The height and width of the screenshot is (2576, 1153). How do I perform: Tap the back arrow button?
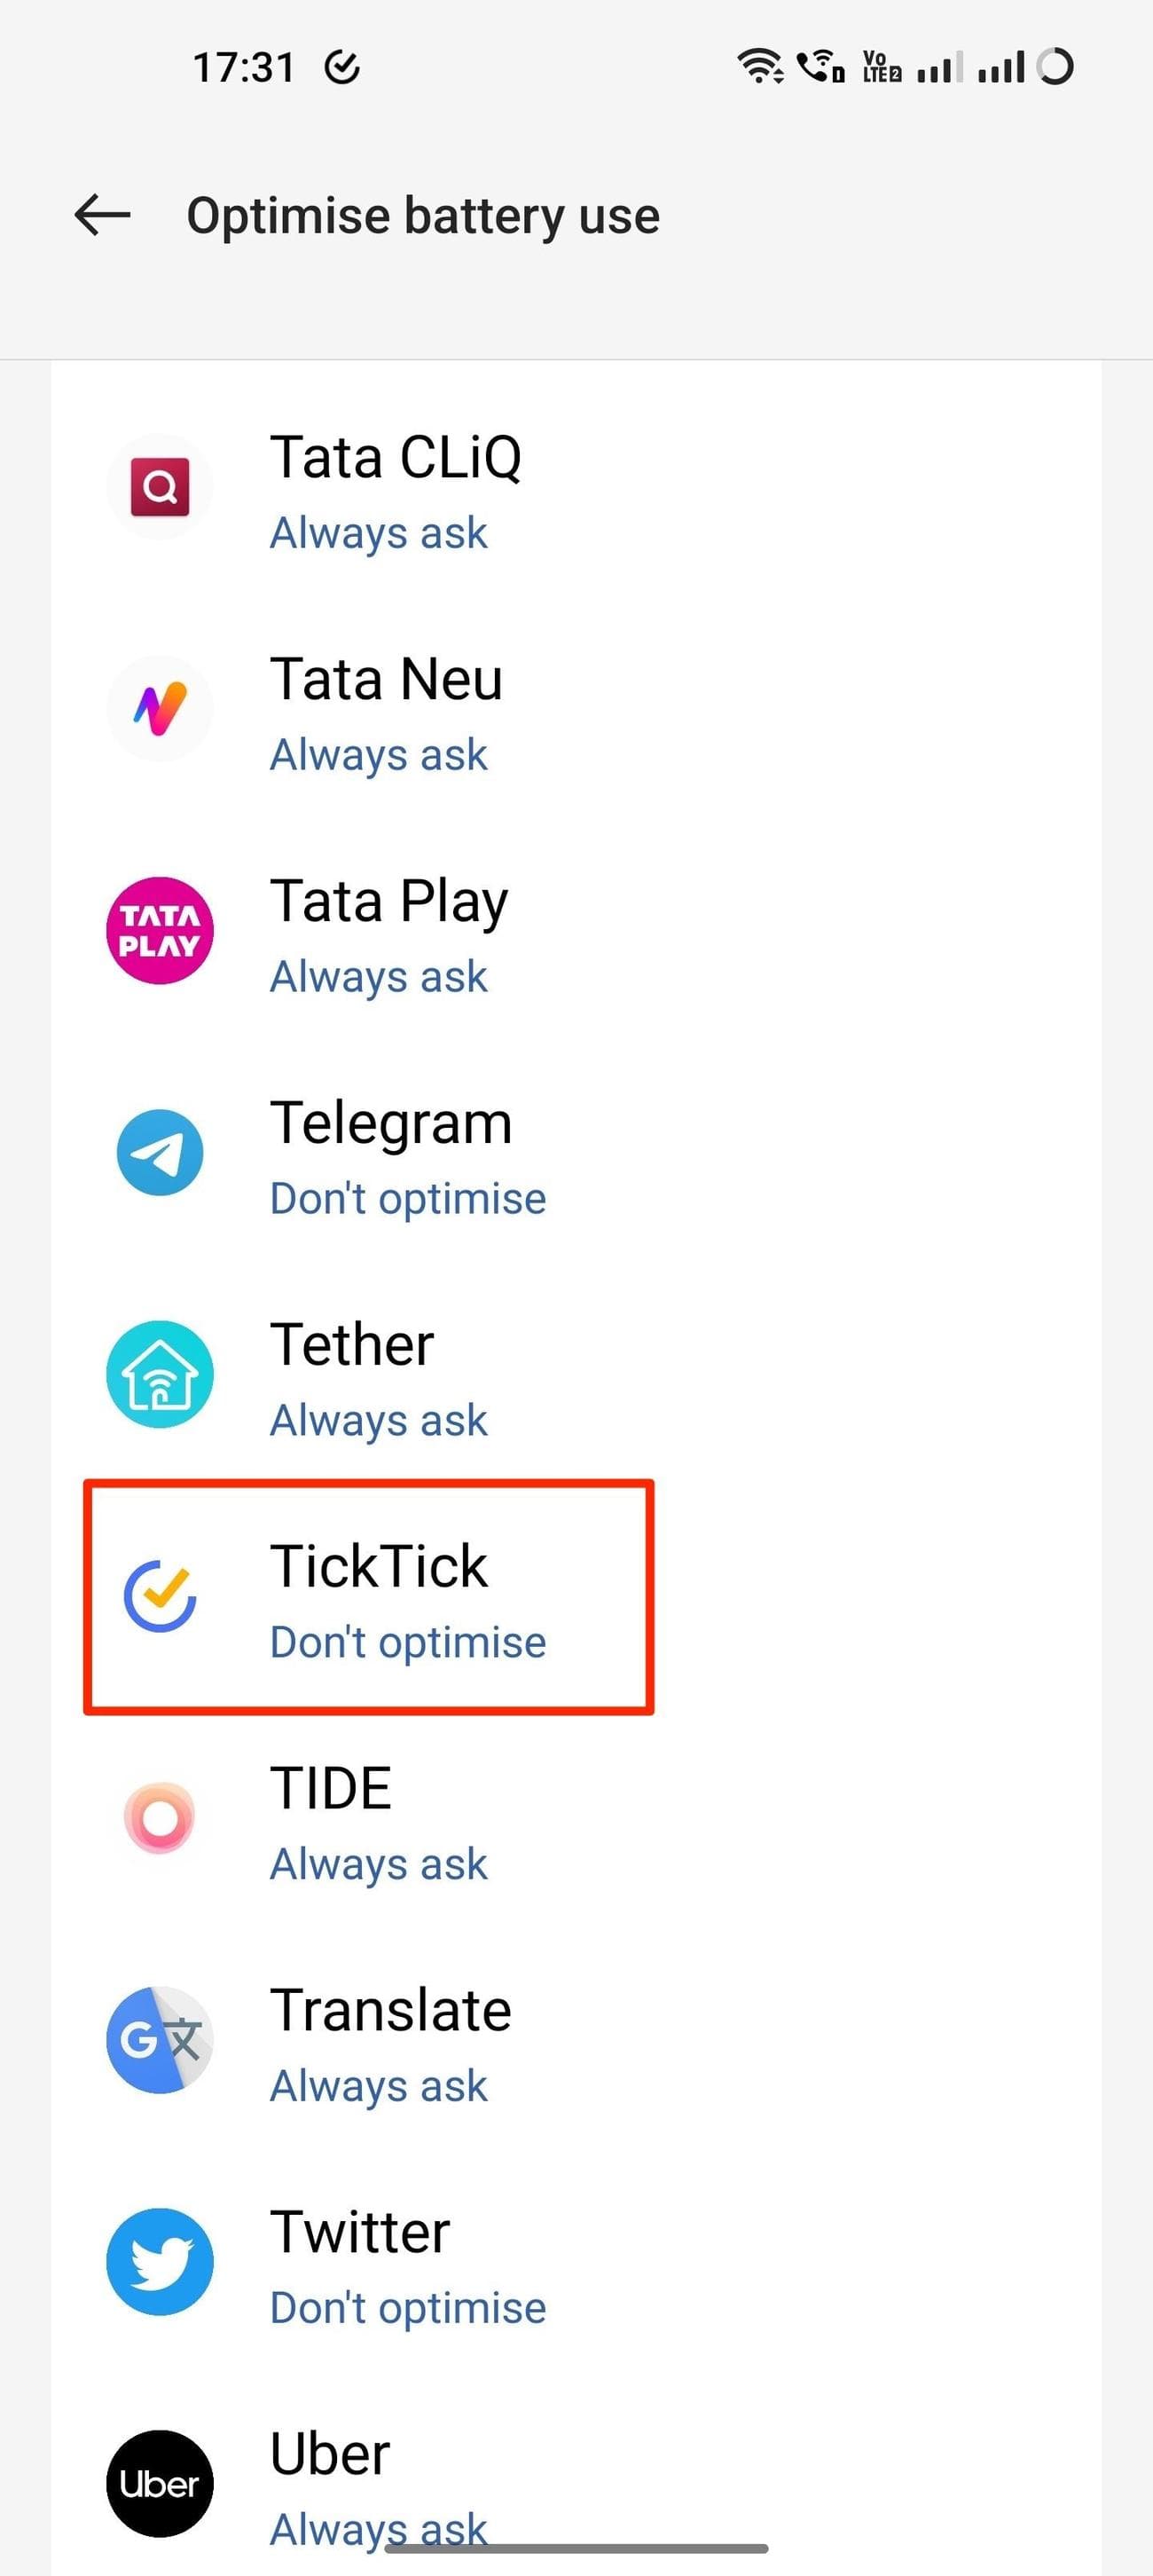tap(102, 215)
